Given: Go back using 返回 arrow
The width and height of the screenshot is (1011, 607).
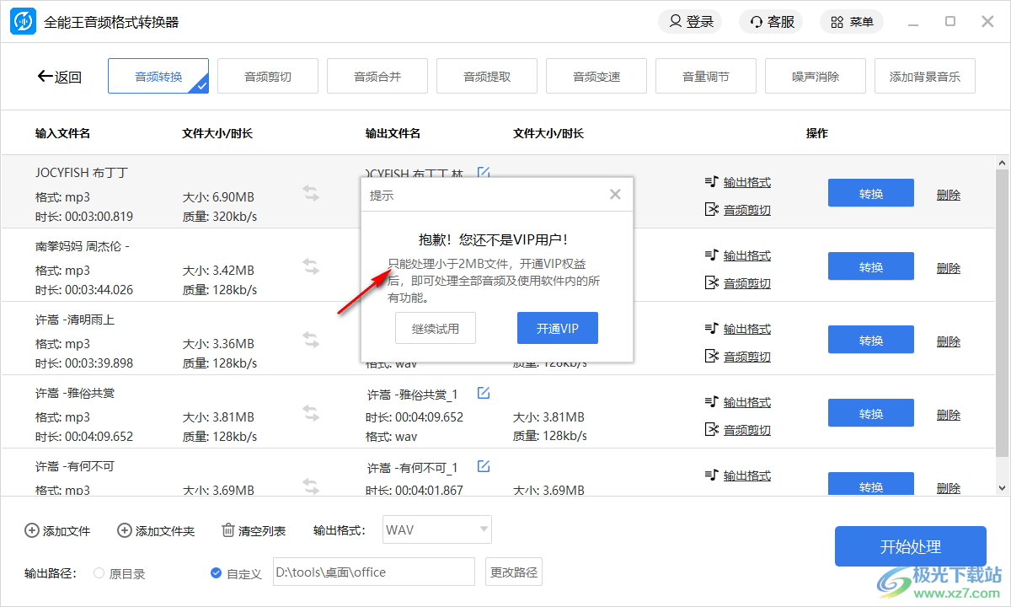Looking at the screenshot, I should point(60,77).
